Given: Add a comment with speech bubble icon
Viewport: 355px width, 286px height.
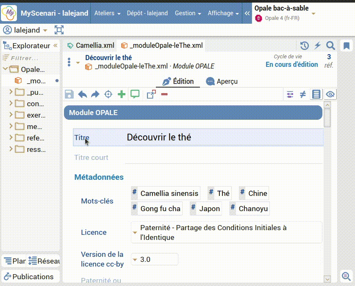Looking at the screenshot, I should 135,94.
